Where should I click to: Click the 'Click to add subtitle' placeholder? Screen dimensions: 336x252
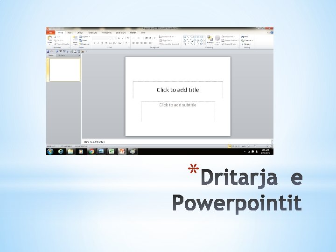(178, 112)
